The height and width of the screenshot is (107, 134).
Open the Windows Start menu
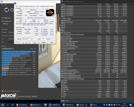pyautogui.click(x=3, y=105)
